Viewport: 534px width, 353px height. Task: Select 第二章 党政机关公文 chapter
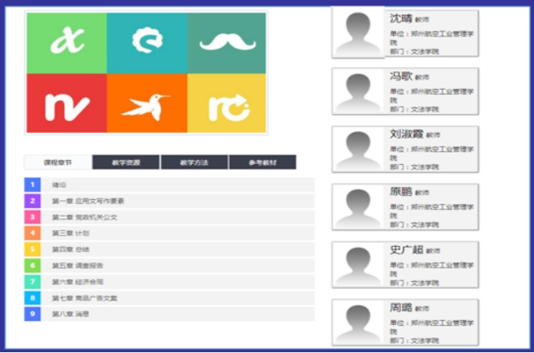coord(84,217)
